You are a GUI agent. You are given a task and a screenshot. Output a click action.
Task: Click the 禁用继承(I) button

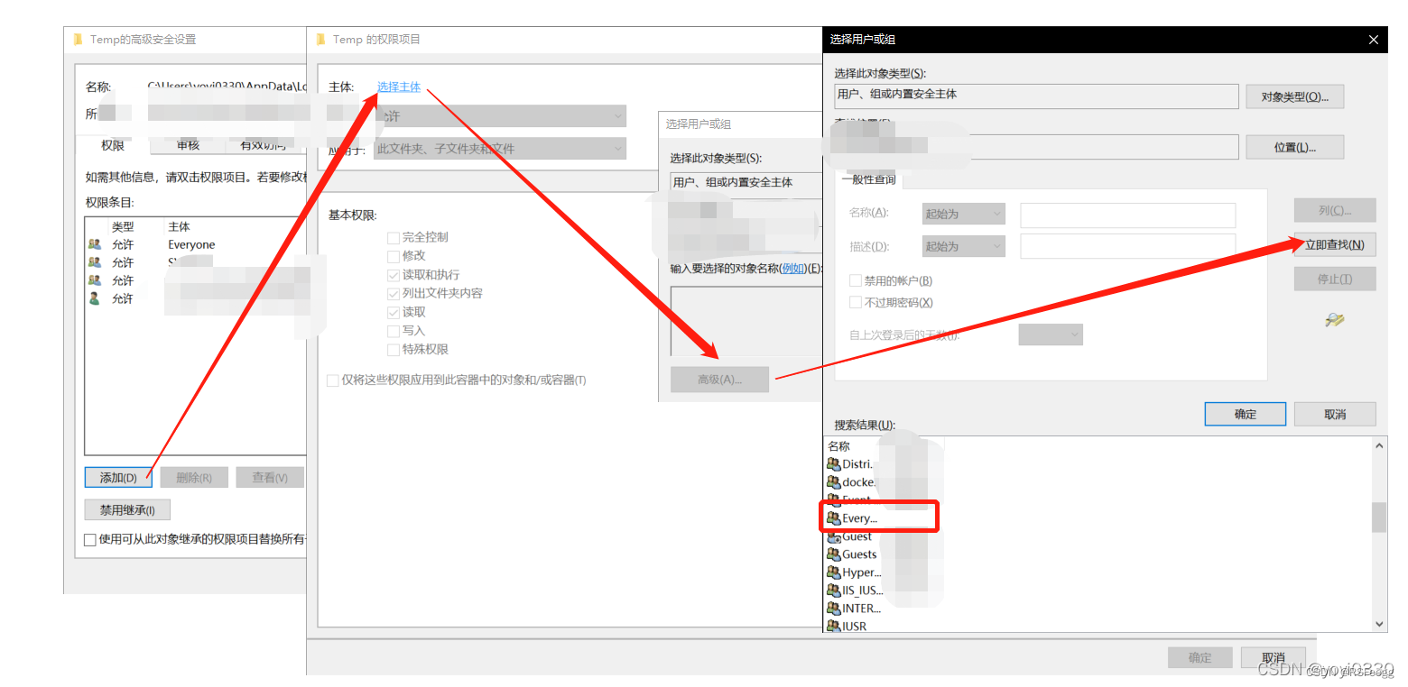[x=127, y=509]
